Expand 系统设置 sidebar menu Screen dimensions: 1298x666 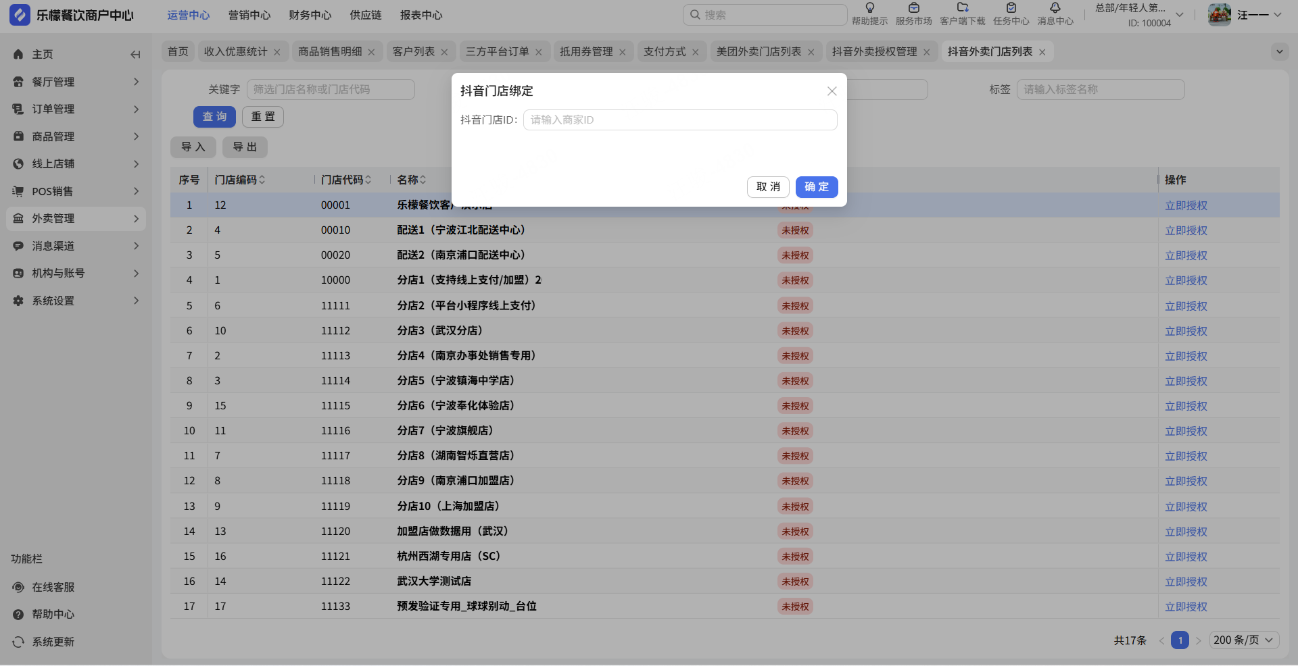pyautogui.click(x=76, y=301)
